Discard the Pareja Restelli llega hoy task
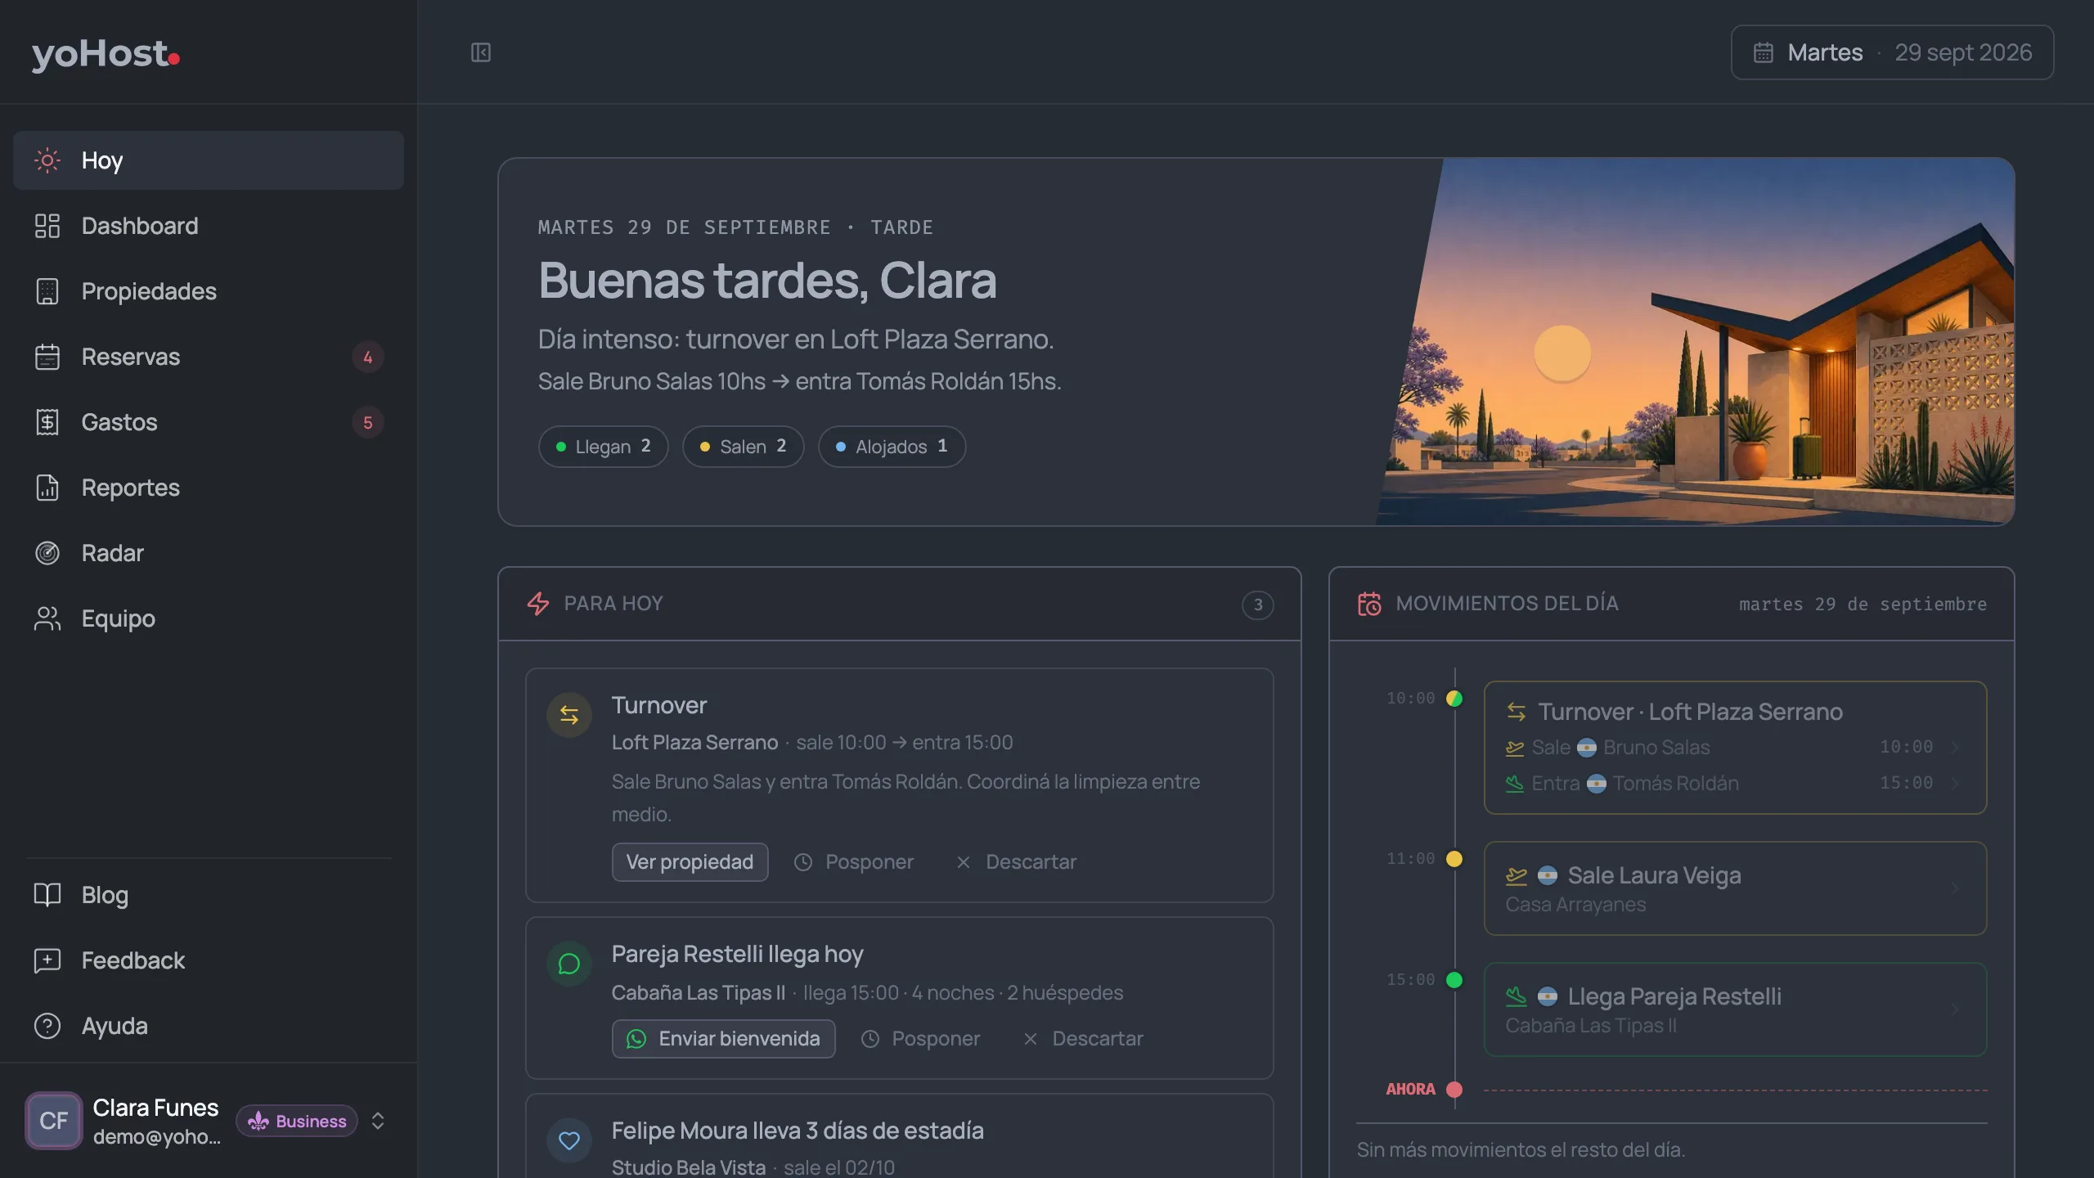 click(x=1082, y=1039)
